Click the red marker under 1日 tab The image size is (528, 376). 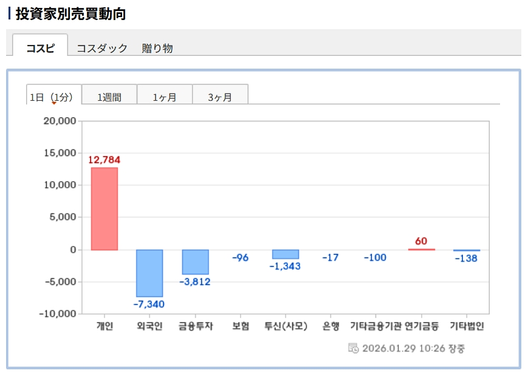tap(53, 103)
